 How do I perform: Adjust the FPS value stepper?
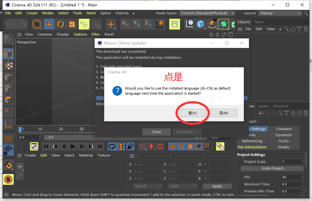(x=302, y=177)
